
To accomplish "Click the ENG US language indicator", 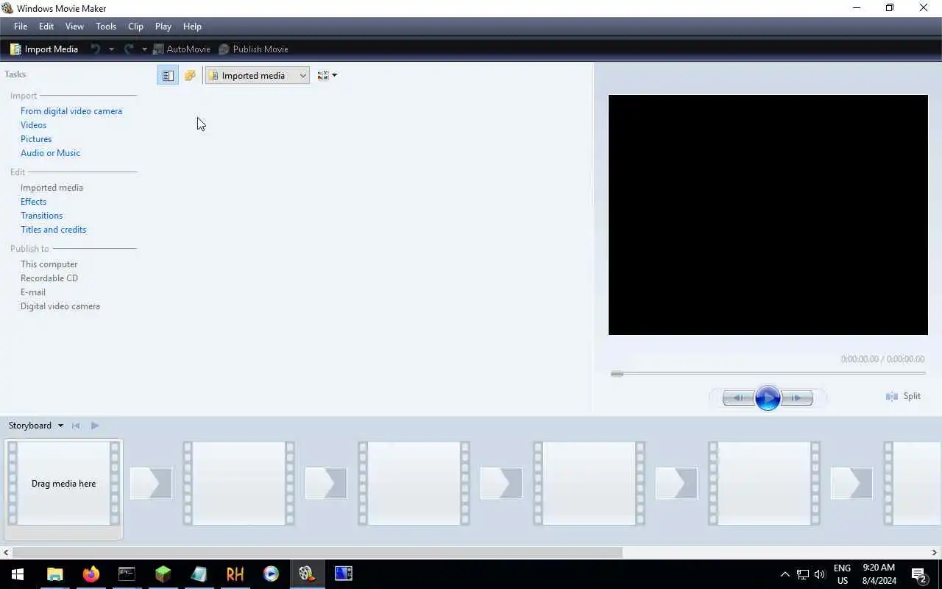I will point(842,574).
